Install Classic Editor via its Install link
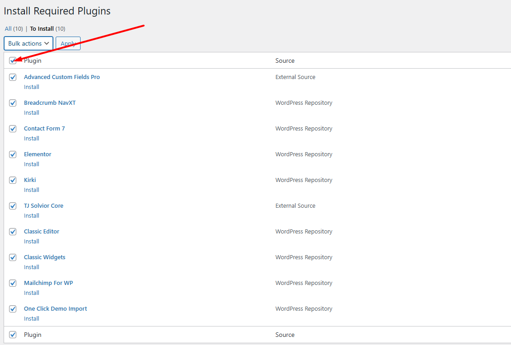 [x=32, y=241]
